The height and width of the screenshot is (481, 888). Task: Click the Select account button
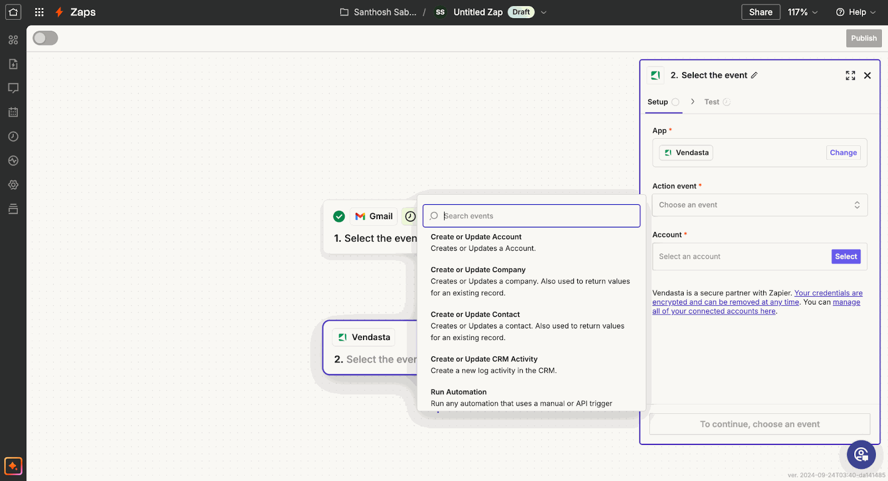(x=846, y=256)
